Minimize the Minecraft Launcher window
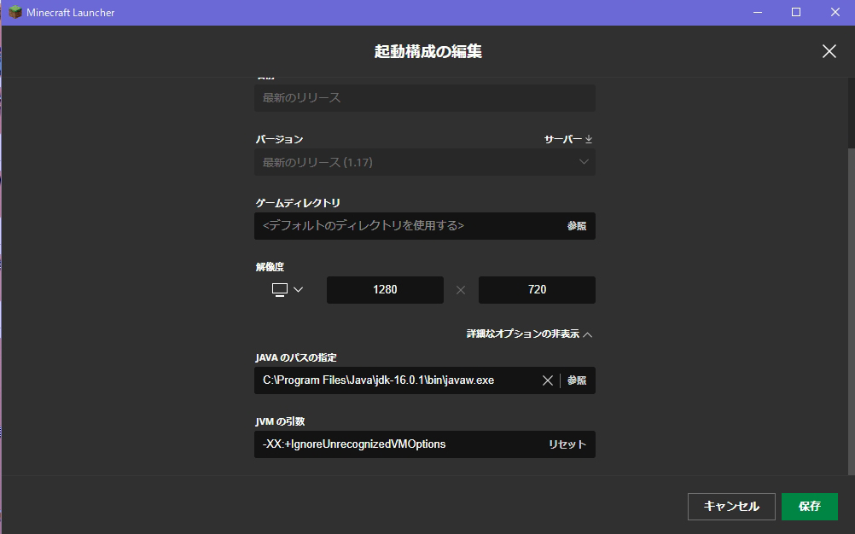The height and width of the screenshot is (534, 855). click(758, 12)
